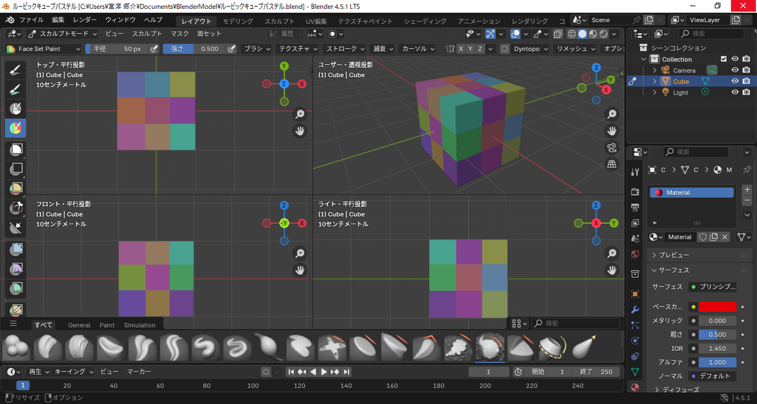This screenshot has height=404, width=757.
Task: Open the Sculpt Mode selector dropdown
Action: tap(63, 34)
